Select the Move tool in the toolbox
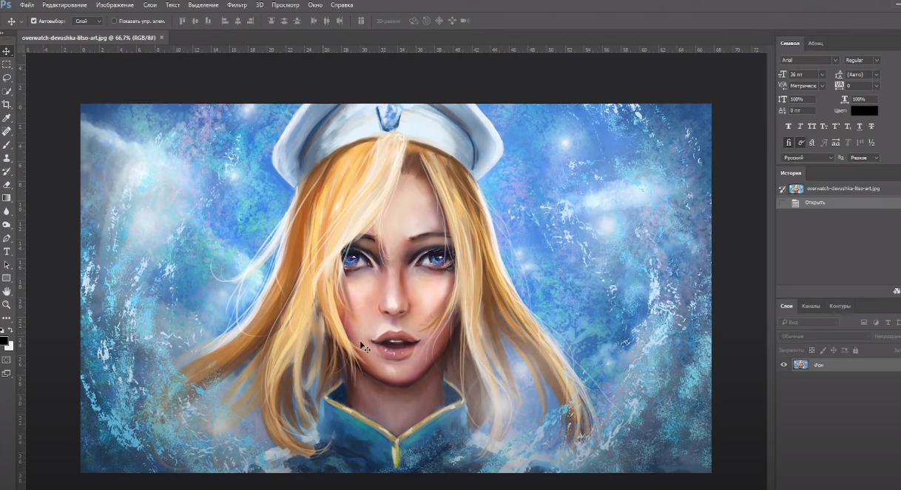Viewport: 901px width, 490px height. pyautogui.click(x=7, y=51)
